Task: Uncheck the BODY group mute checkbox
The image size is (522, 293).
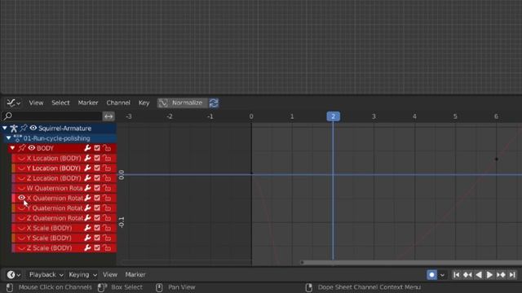Action: (97, 148)
